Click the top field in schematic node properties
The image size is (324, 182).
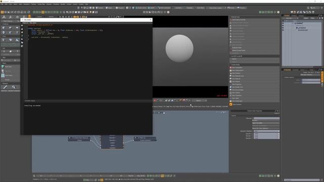click(267, 118)
